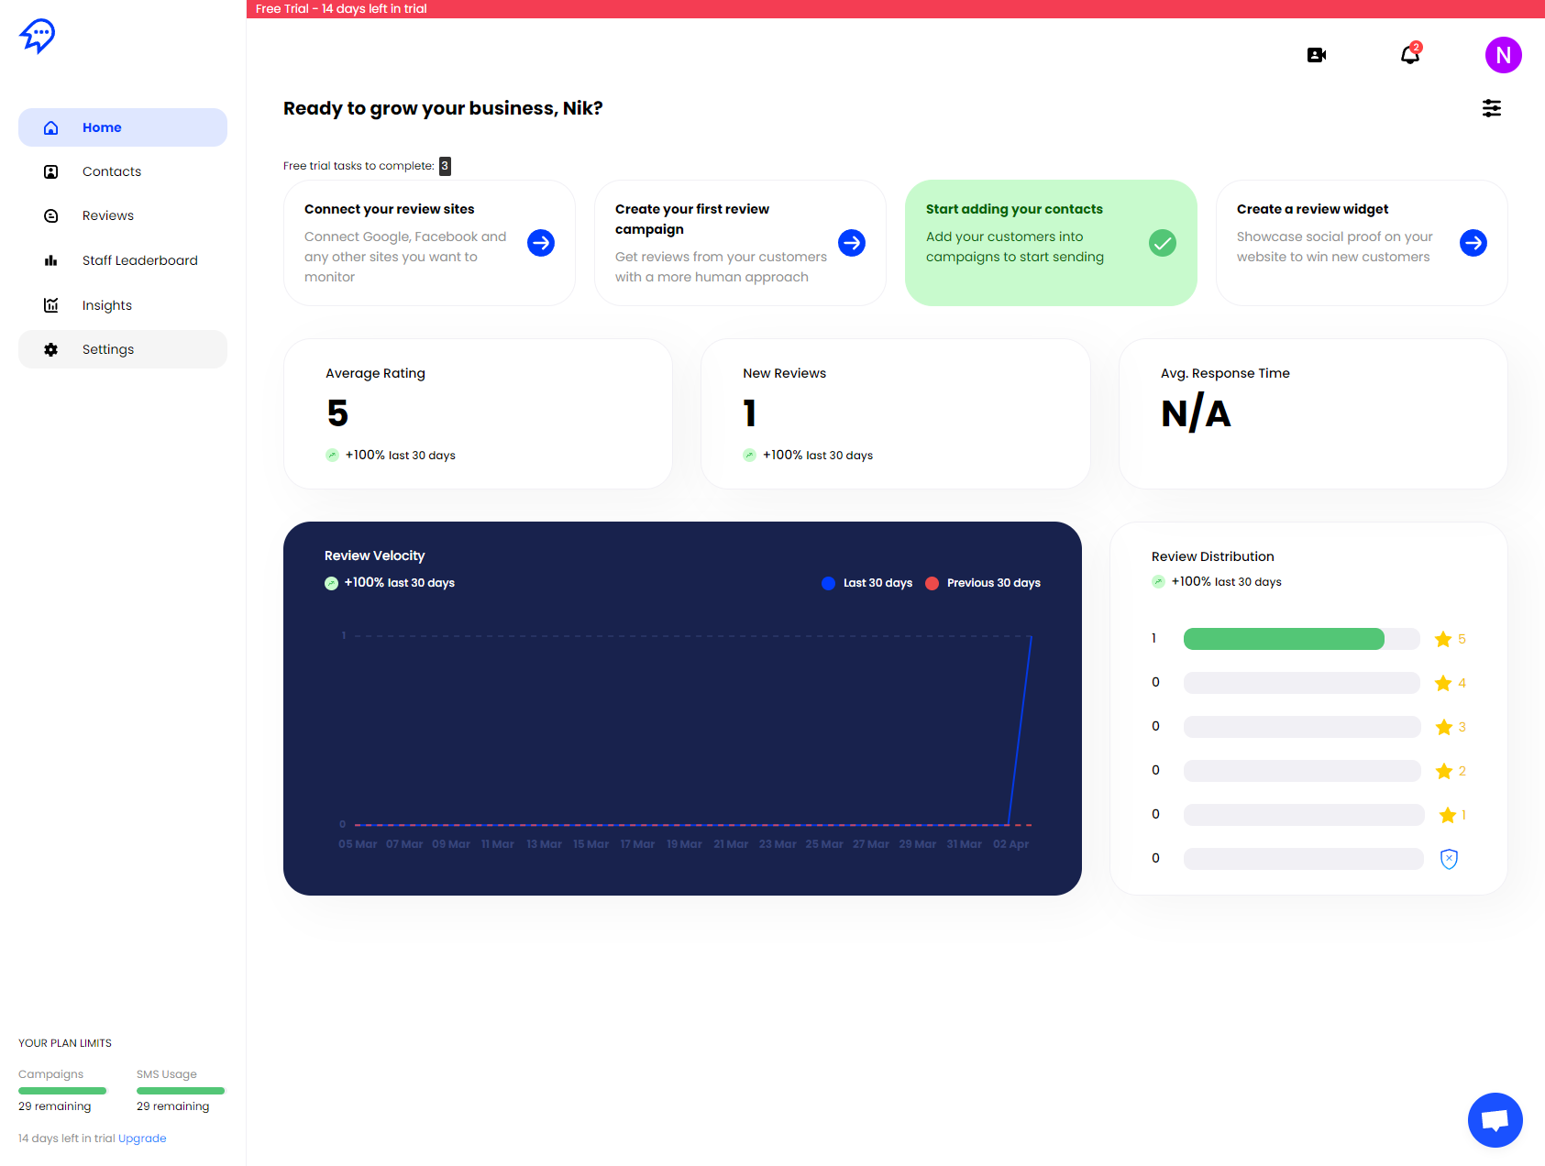Open the N user avatar menu
This screenshot has width=1545, height=1166.
(x=1504, y=55)
